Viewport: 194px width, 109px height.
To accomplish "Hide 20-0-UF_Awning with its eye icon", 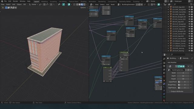I will click(x=189, y=51).
